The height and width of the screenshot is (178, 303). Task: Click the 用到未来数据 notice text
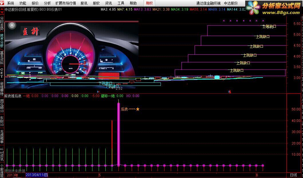click(15, 171)
